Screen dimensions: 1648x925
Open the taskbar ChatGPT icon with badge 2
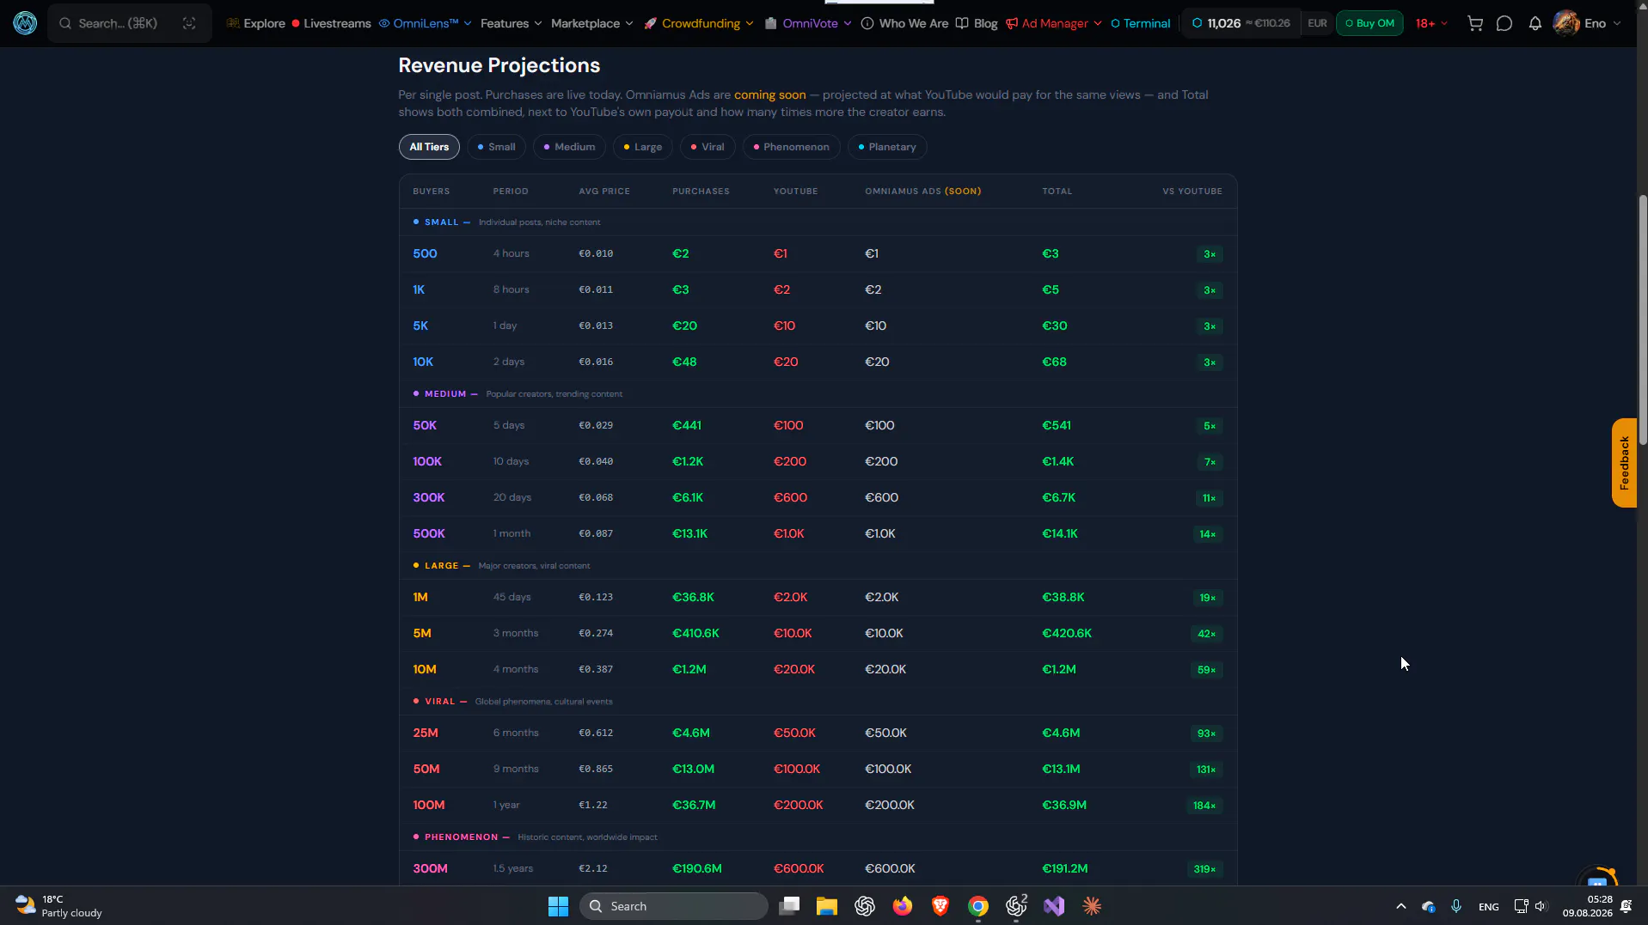pos(1016,906)
